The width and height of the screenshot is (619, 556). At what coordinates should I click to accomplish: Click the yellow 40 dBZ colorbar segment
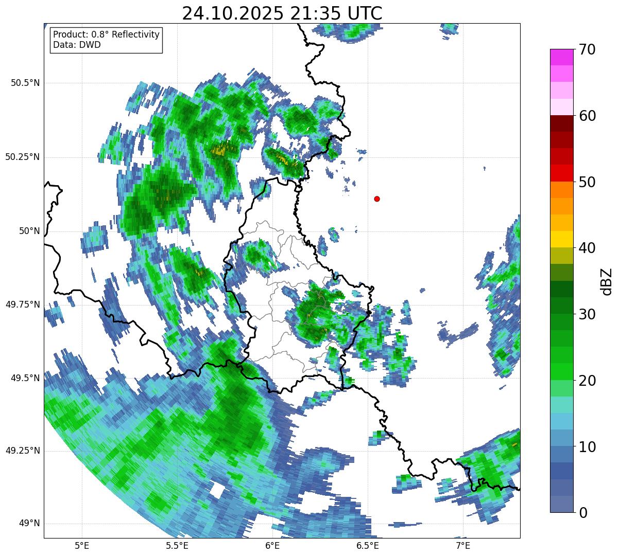tap(561, 239)
